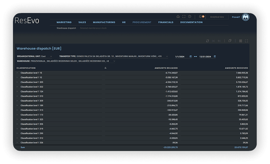Open the Organizational unit dropdown
This screenshot has height=164, width=270.
coord(51,56)
